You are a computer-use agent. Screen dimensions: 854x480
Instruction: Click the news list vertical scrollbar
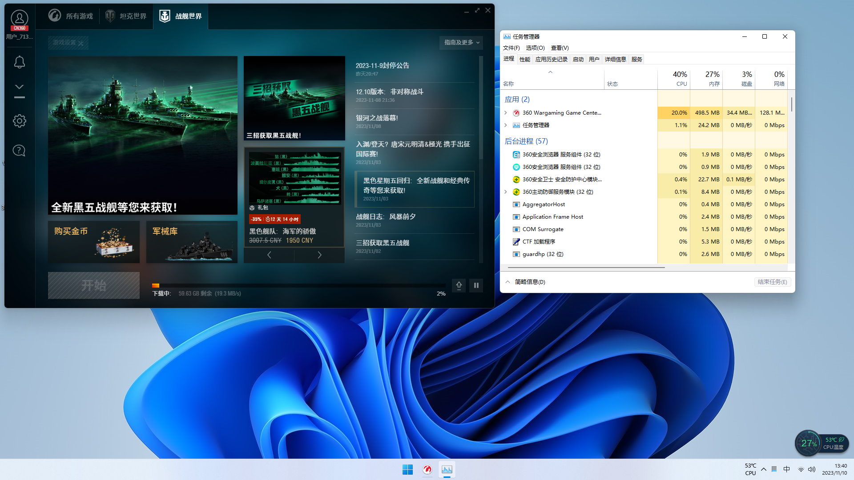(480, 108)
